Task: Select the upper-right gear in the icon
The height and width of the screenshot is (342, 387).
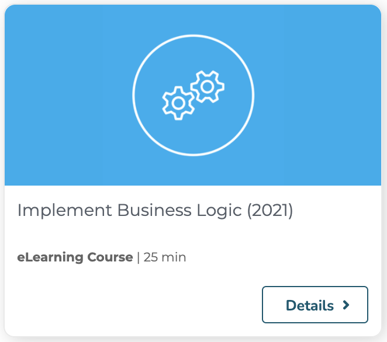Action: tap(208, 86)
